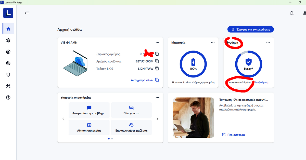Click Η μπαταρία είναι πλήρως φορτισμένη text
The width and height of the screenshot is (306, 160).
[193, 83]
